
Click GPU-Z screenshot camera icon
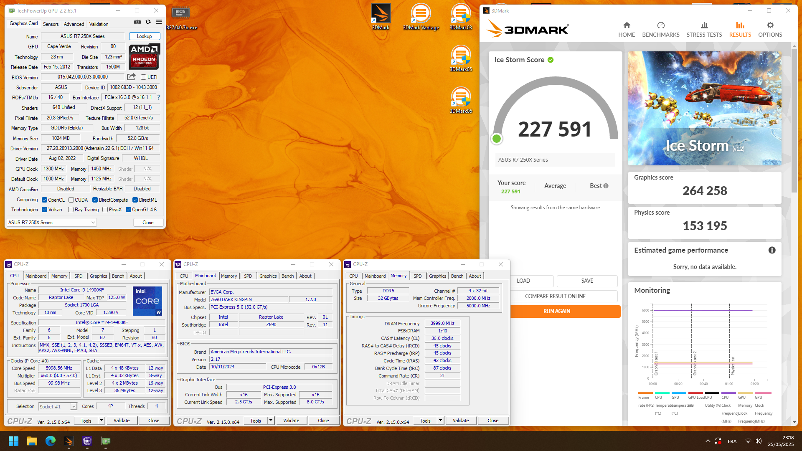click(137, 22)
